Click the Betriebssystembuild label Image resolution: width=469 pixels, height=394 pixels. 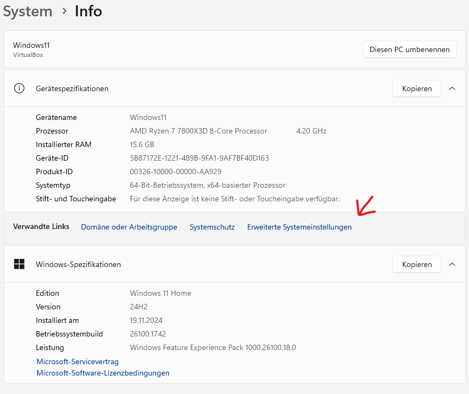click(x=70, y=334)
